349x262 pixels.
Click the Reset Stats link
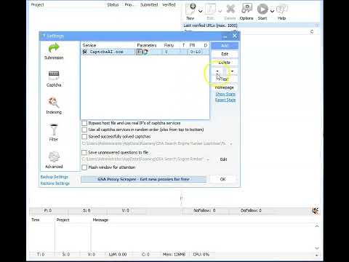pyautogui.click(x=225, y=100)
